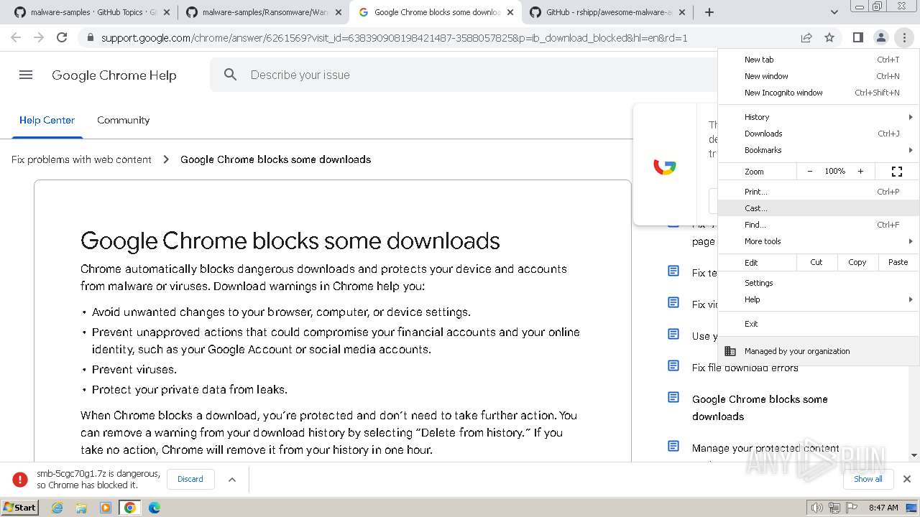
Task: Expand the More tools submenu
Action: (819, 241)
